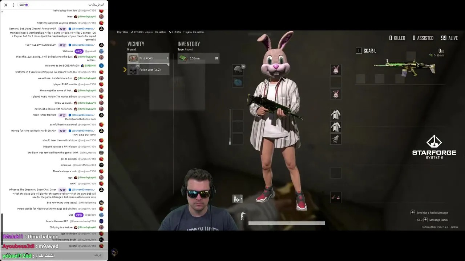This screenshot has height=261, width=465.
Task: Click the MilosGaming avatar in chat
Action: coord(101,203)
